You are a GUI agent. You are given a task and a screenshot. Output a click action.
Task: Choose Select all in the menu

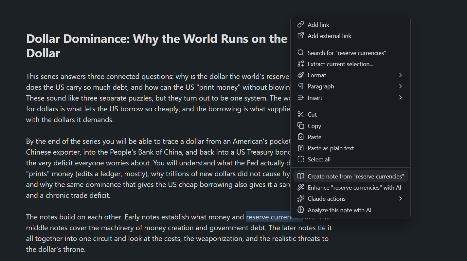350,159
